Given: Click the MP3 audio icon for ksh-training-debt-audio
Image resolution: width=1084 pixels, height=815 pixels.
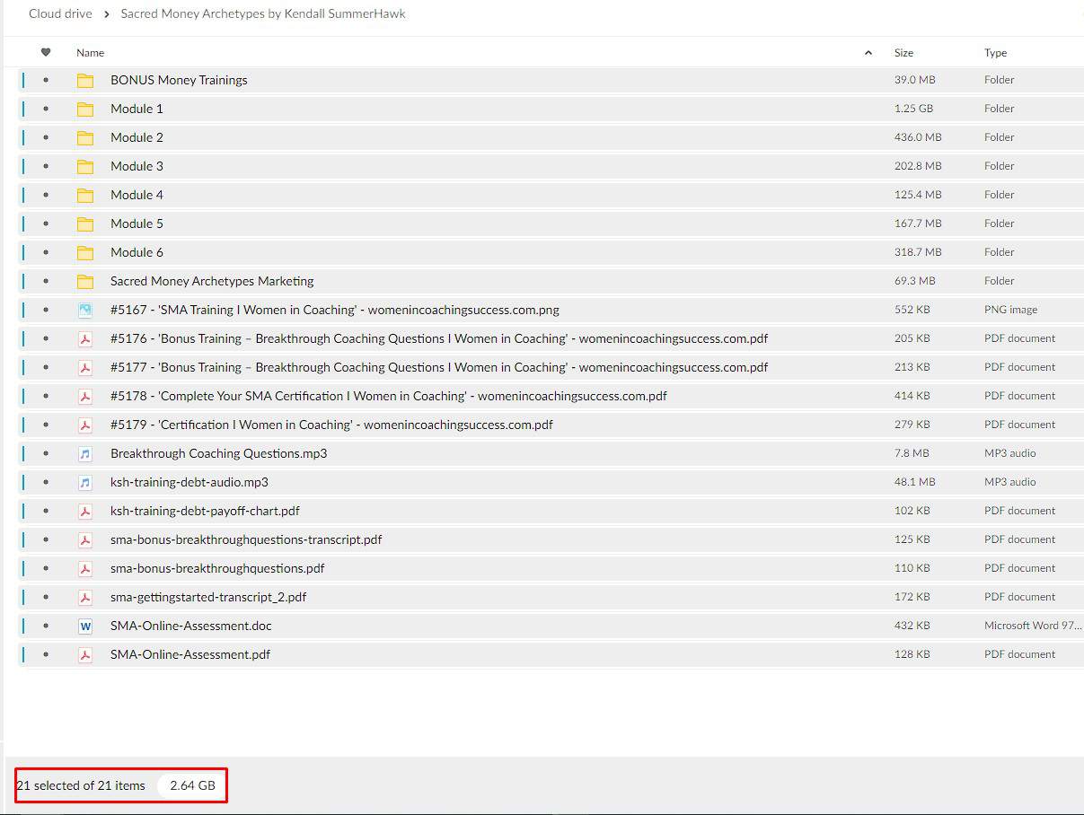Looking at the screenshot, I should (85, 482).
